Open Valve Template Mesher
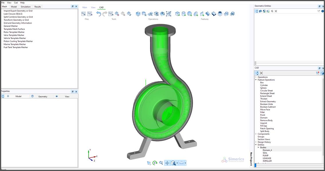This screenshot has width=325, height=171. coord(14,35)
